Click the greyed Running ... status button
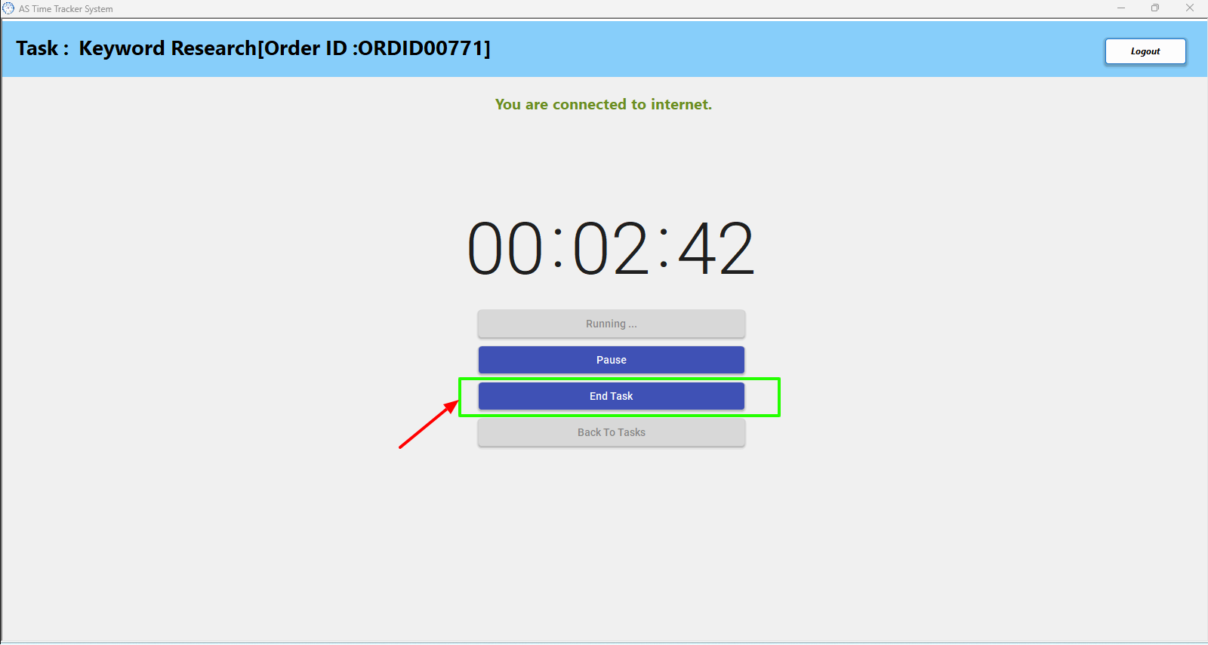This screenshot has width=1208, height=645. click(612, 324)
